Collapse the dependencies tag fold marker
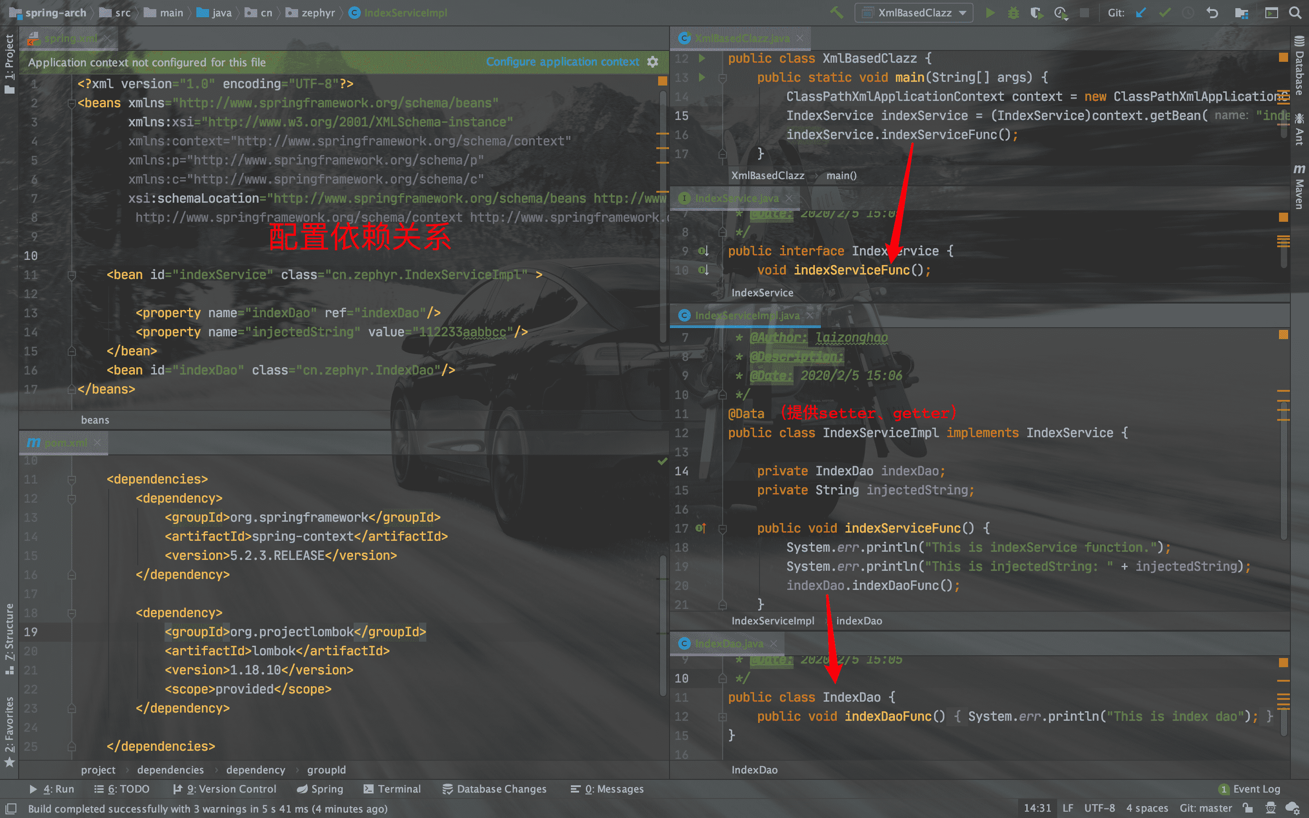The height and width of the screenshot is (818, 1309). pos(71,479)
